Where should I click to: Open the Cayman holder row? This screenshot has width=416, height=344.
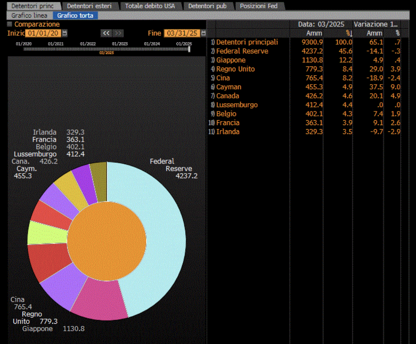click(305, 87)
